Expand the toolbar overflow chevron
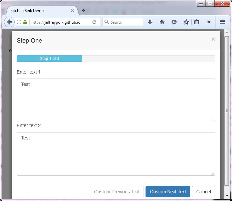Screen dimensions: 232x201 (x=209, y=22)
